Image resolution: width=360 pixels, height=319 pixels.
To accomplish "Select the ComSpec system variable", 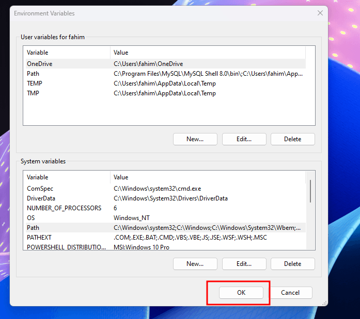I will pyautogui.click(x=165, y=189).
